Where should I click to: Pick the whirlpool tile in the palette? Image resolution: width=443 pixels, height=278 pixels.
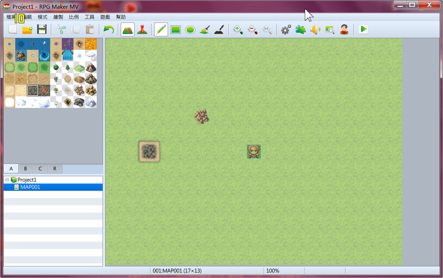point(44,56)
